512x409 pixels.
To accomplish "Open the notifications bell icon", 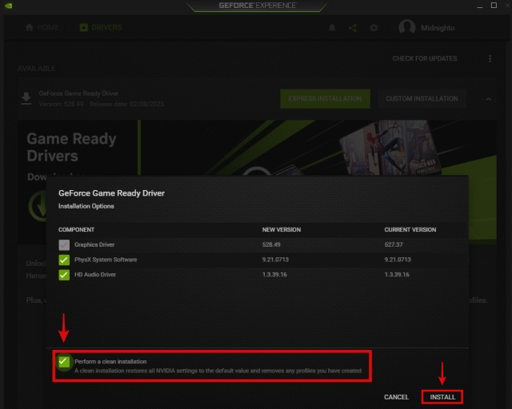I will click(x=332, y=28).
